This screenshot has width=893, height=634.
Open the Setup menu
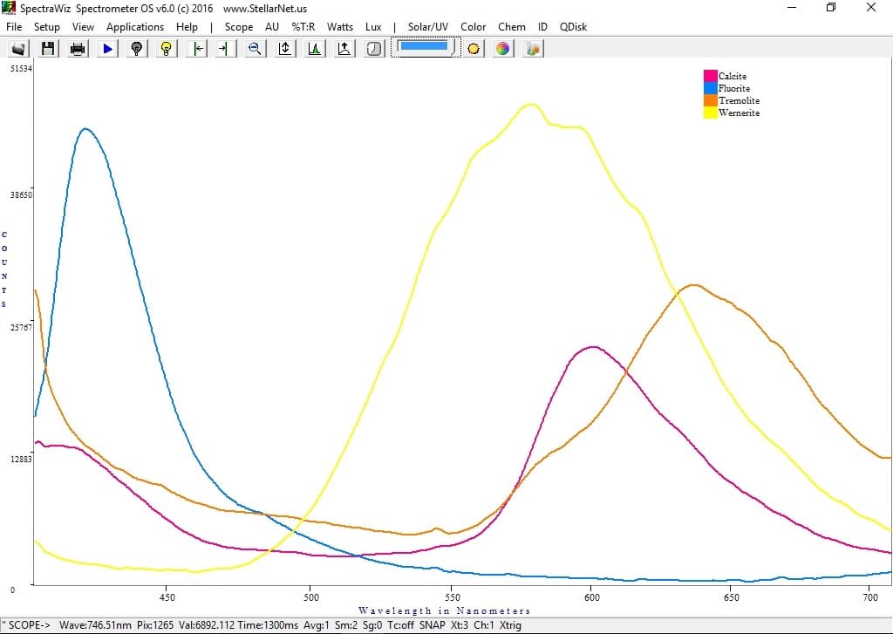(47, 27)
